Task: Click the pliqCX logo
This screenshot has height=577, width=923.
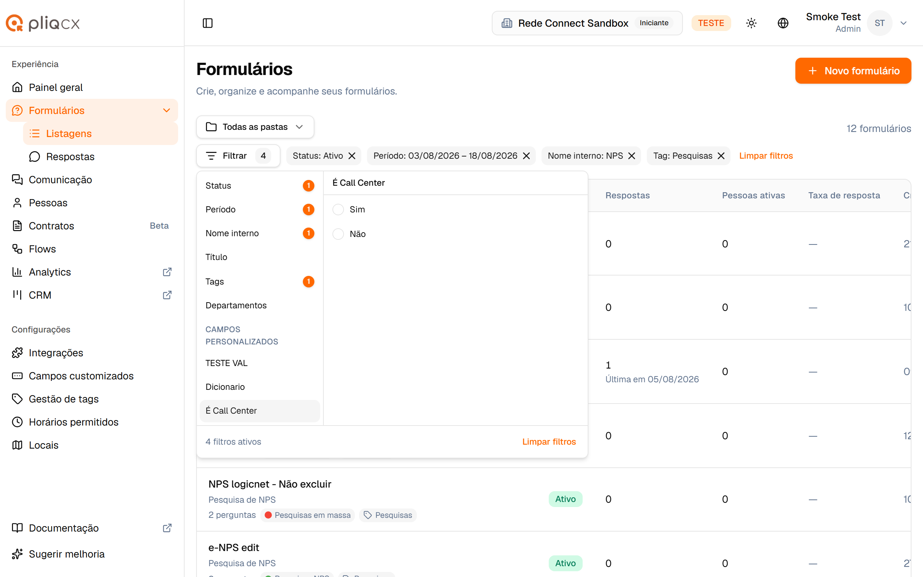Action: pyautogui.click(x=43, y=23)
